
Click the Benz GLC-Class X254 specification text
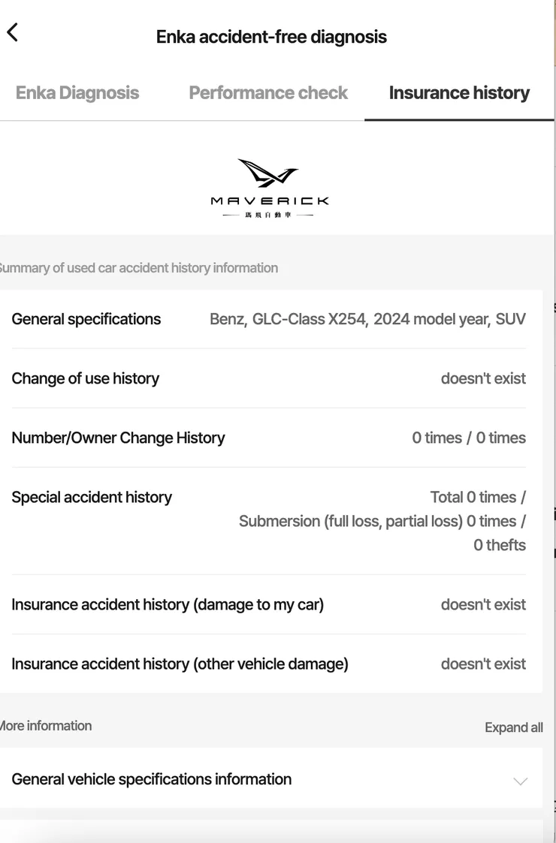pos(367,319)
